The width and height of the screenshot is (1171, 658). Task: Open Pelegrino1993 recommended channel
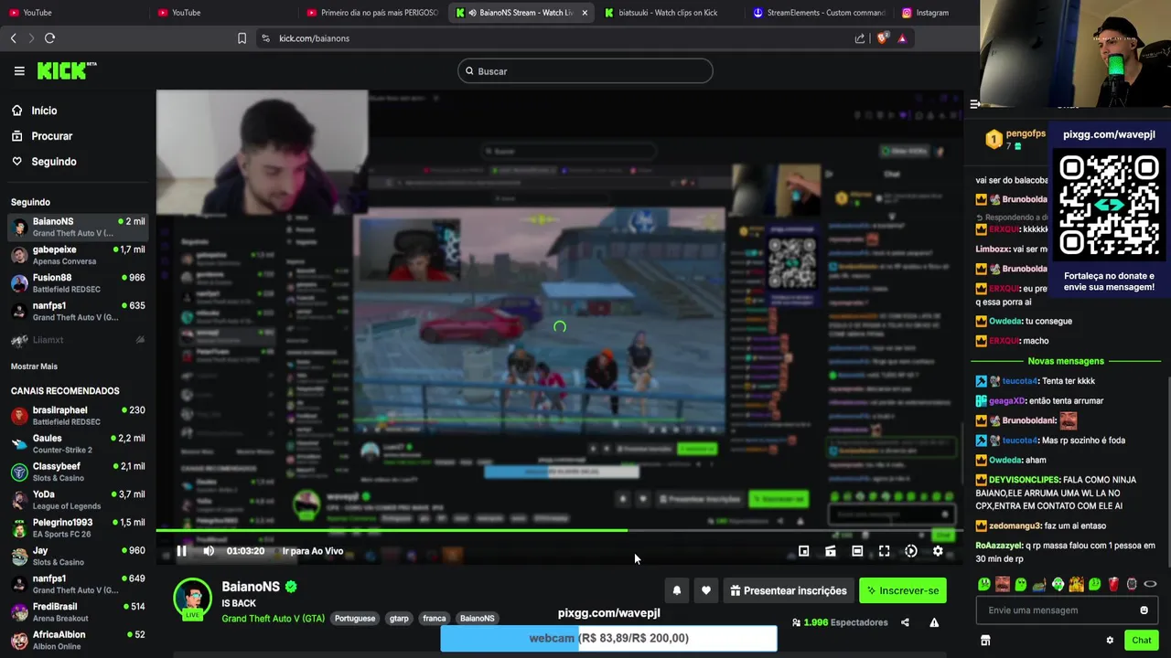click(x=78, y=528)
